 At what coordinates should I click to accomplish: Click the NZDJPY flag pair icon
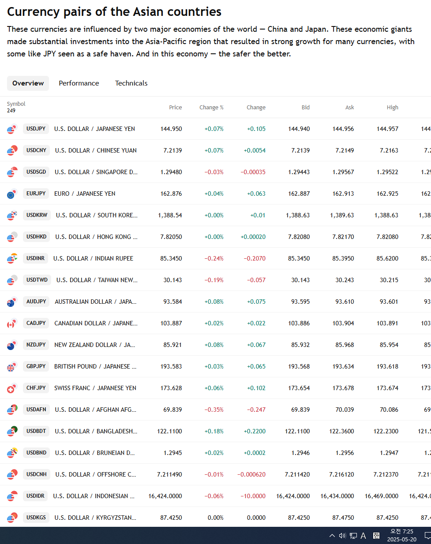[12, 345]
